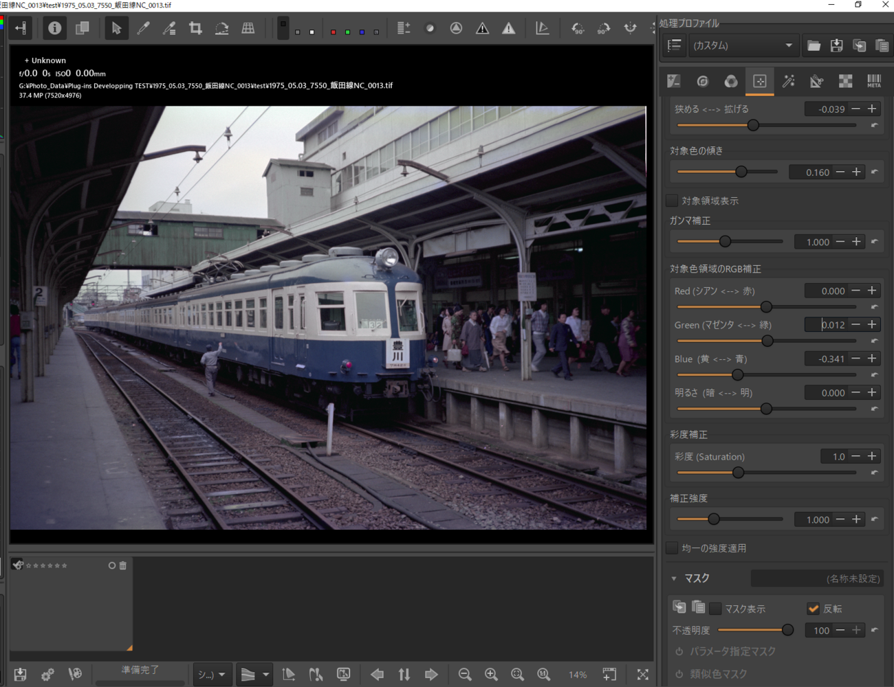
Task: Rotate the image 90 degrees left
Action: [578, 28]
